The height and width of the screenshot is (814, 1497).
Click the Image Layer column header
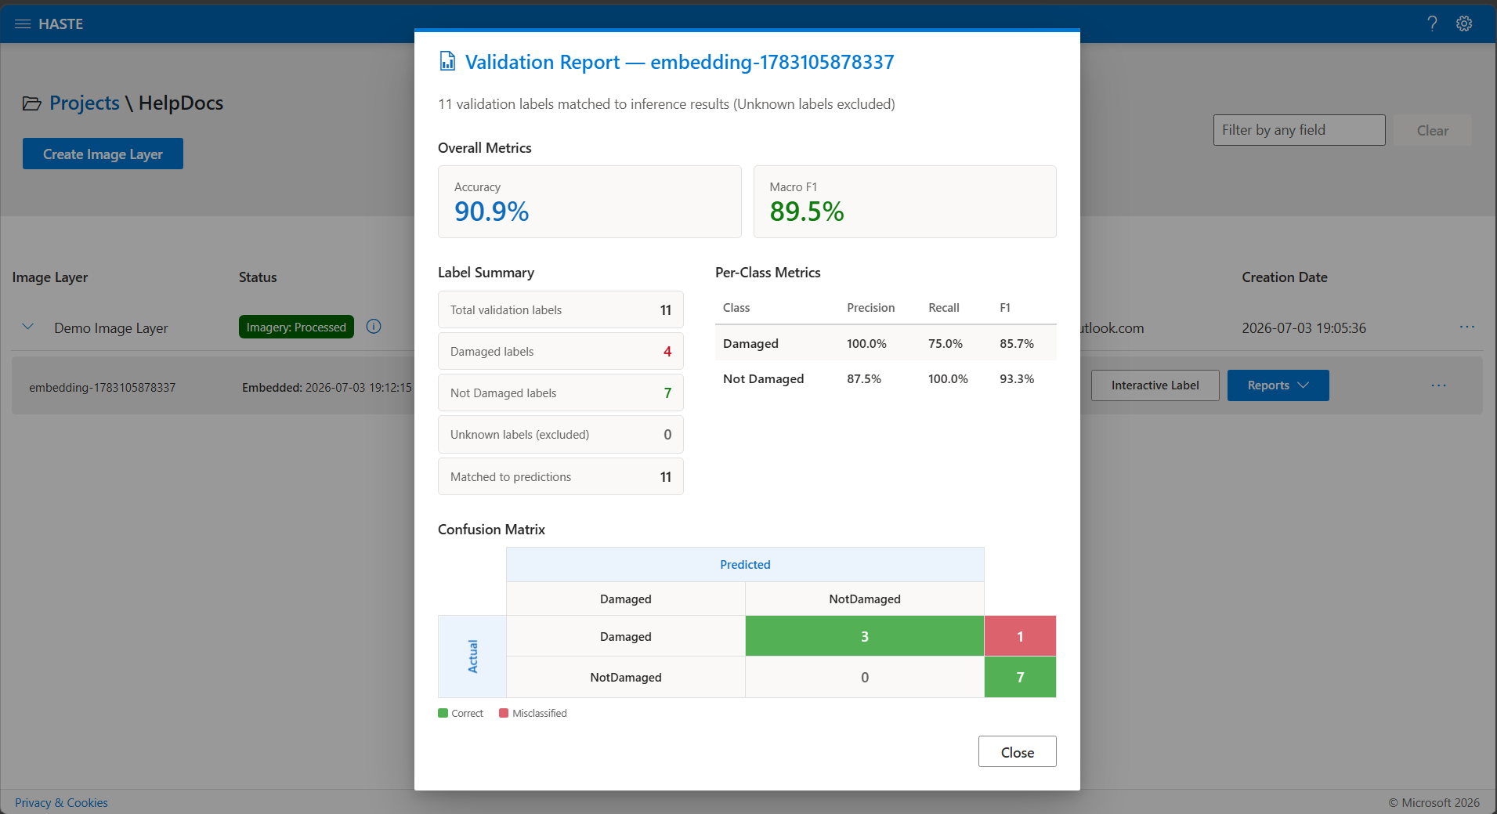click(50, 277)
